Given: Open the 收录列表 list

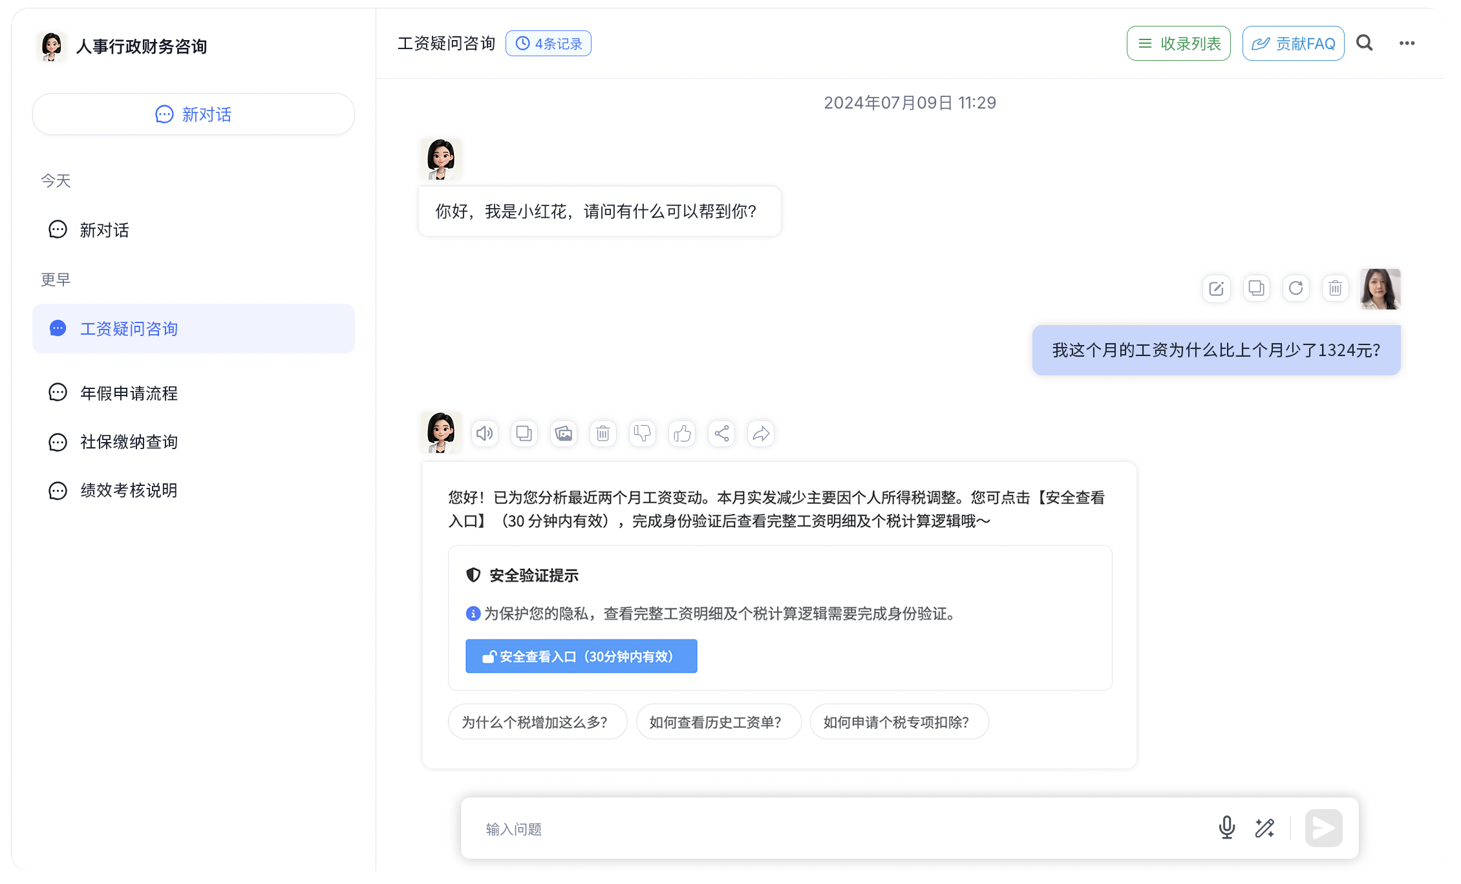Looking at the screenshot, I should point(1178,43).
